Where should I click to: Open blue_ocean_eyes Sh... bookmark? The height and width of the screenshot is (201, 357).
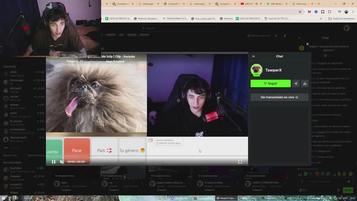(x=204, y=19)
